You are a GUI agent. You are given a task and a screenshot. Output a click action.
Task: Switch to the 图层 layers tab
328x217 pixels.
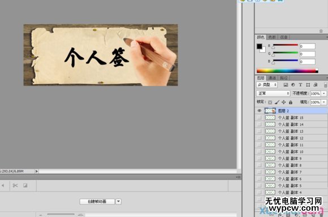click(261, 78)
